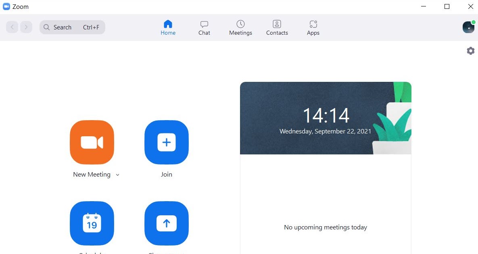
Task: Open the Contacts section
Action: click(x=277, y=27)
